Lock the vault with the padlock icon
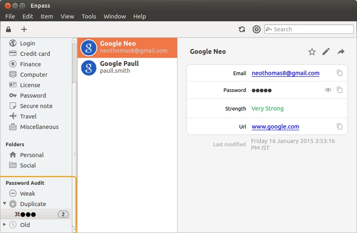The height and width of the screenshot is (233, 357). pyautogui.click(x=8, y=29)
